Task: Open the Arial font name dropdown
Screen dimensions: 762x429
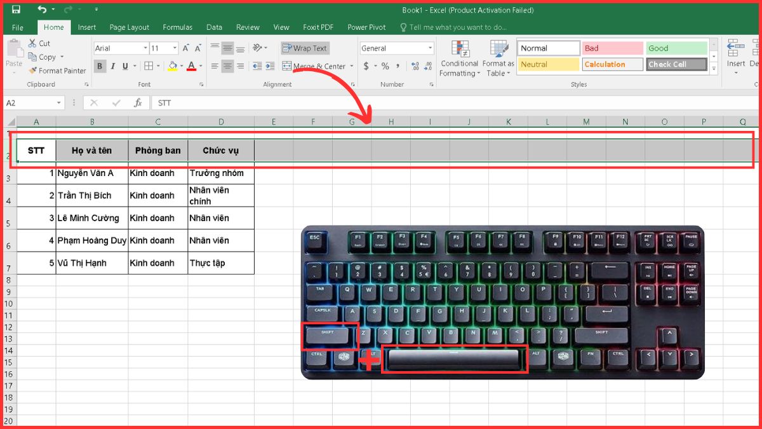Action: [x=144, y=48]
